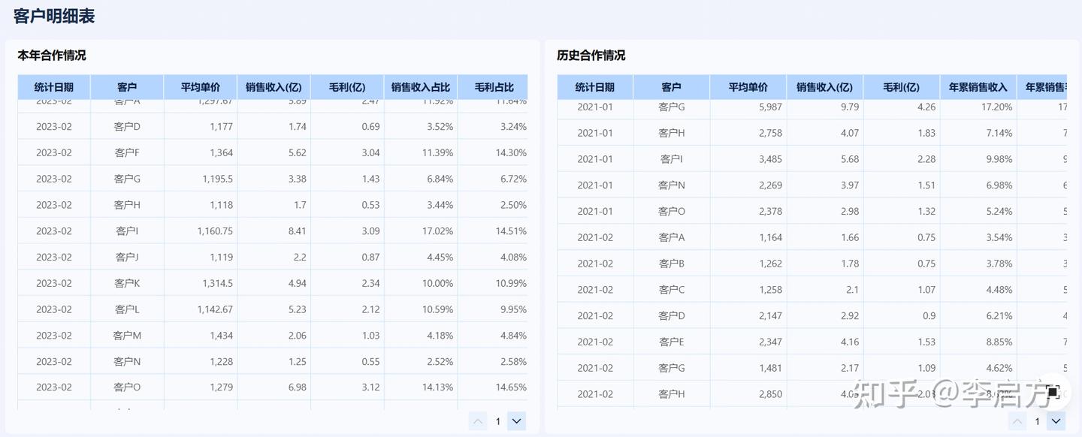
Task: Select the 历史合作情况 section title
Action: pyautogui.click(x=590, y=55)
